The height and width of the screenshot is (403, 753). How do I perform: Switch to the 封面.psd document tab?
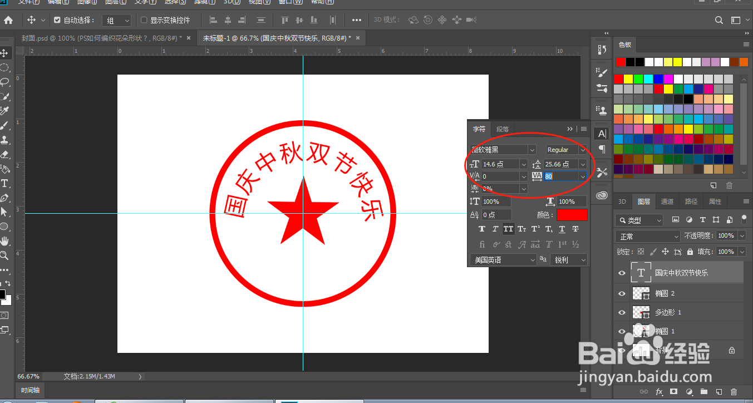(x=102, y=38)
